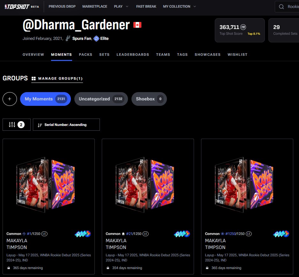This screenshot has height=277, width=299.
Task: Click the search magnifier icon
Action: 281,7
